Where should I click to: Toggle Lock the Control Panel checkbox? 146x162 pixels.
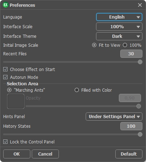pyautogui.click(x=5, y=142)
